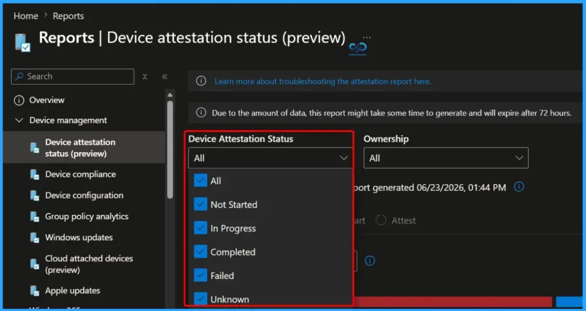Uncheck the Unknown checkbox
Image resolution: width=586 pixels, height=311 pixels.
click(200, 299)
